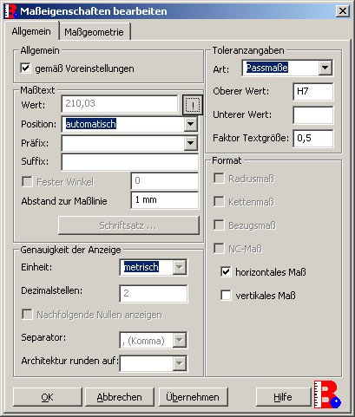Open the Hilfe button
The width and height of the screenshot is (355, 417).
coord(283,397)
